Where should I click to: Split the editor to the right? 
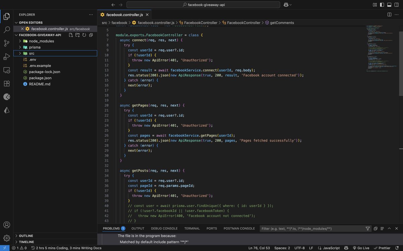(389, 15)
